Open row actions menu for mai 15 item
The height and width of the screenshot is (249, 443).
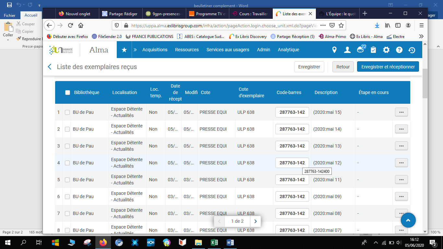pyautogui.click(x=401, y=112)
